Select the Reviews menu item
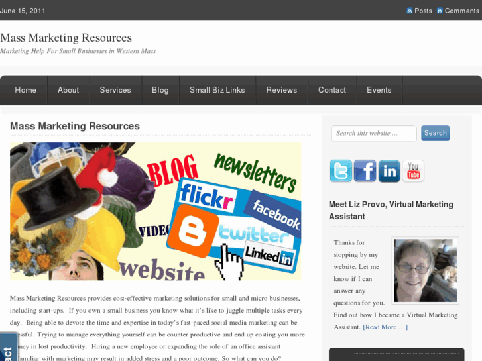The height and width of the screenshot is (361, 482). tap(282, 90)
